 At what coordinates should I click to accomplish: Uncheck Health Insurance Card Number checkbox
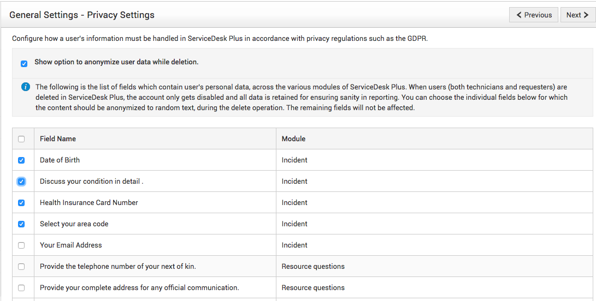pos(21,203)
